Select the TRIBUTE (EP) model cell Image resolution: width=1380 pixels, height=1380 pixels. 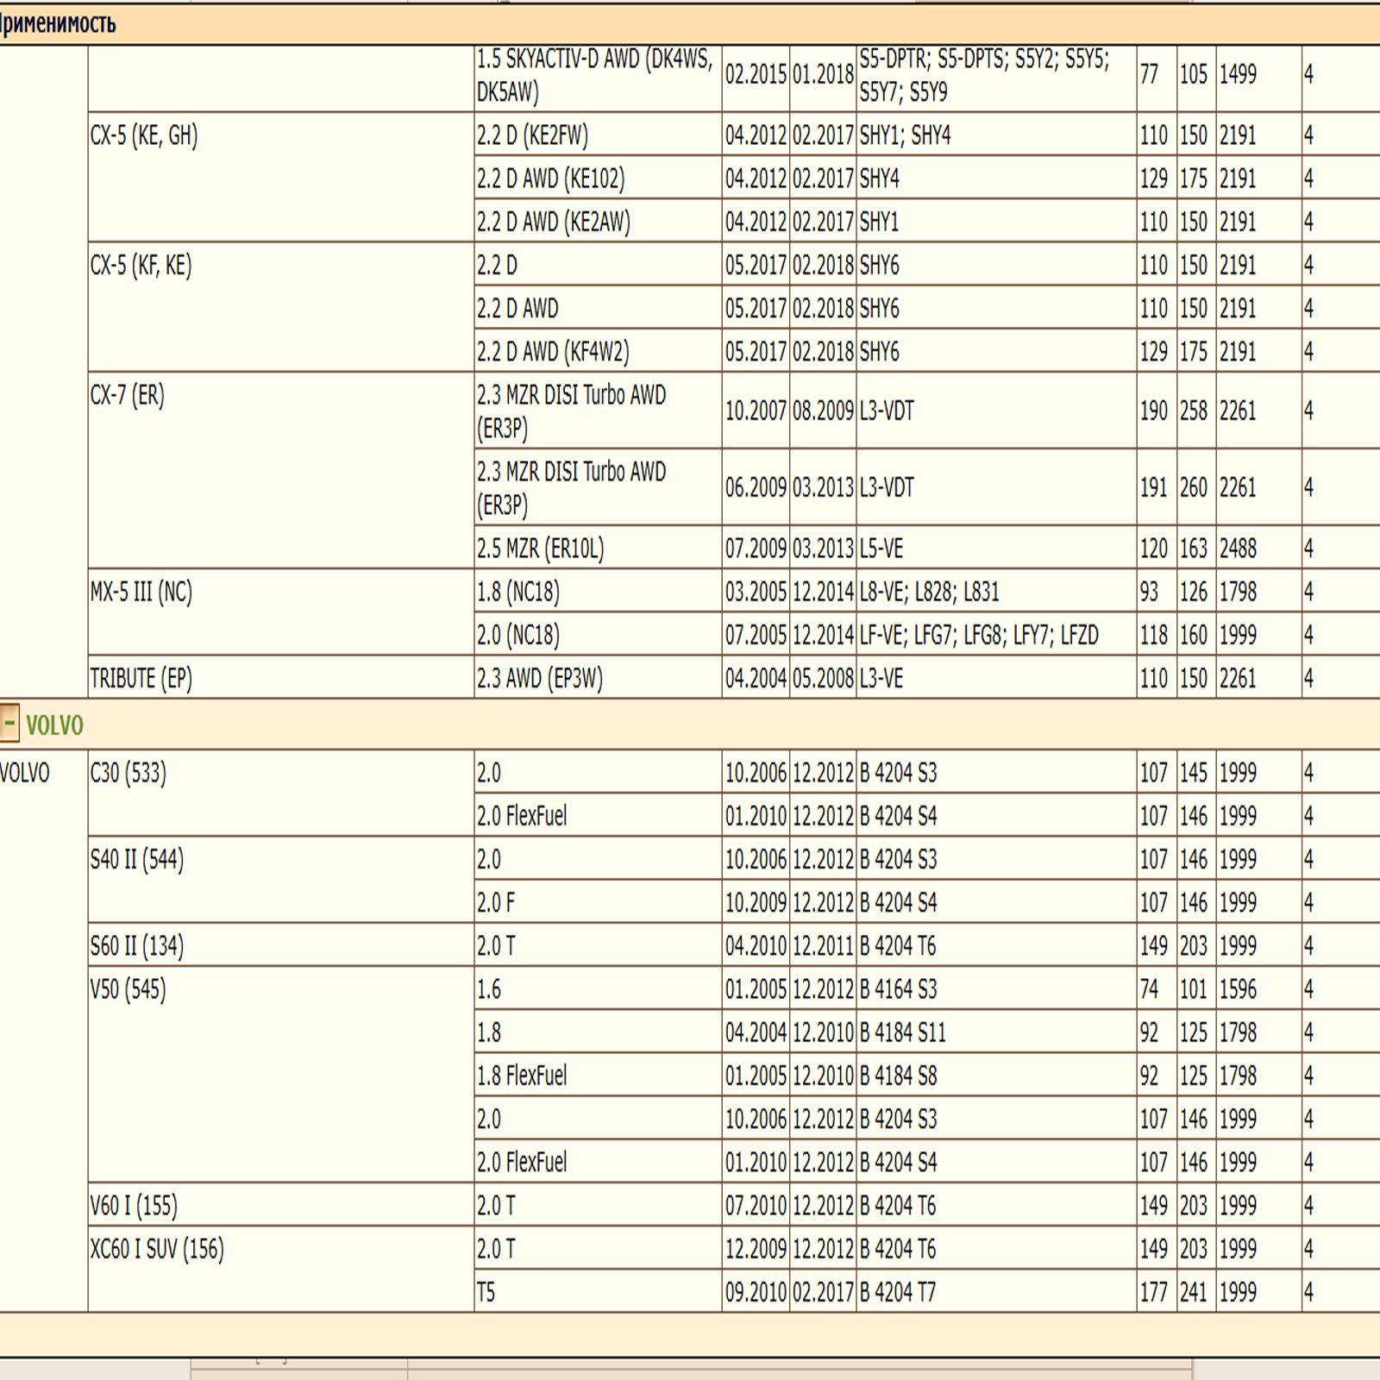(141, 679)
